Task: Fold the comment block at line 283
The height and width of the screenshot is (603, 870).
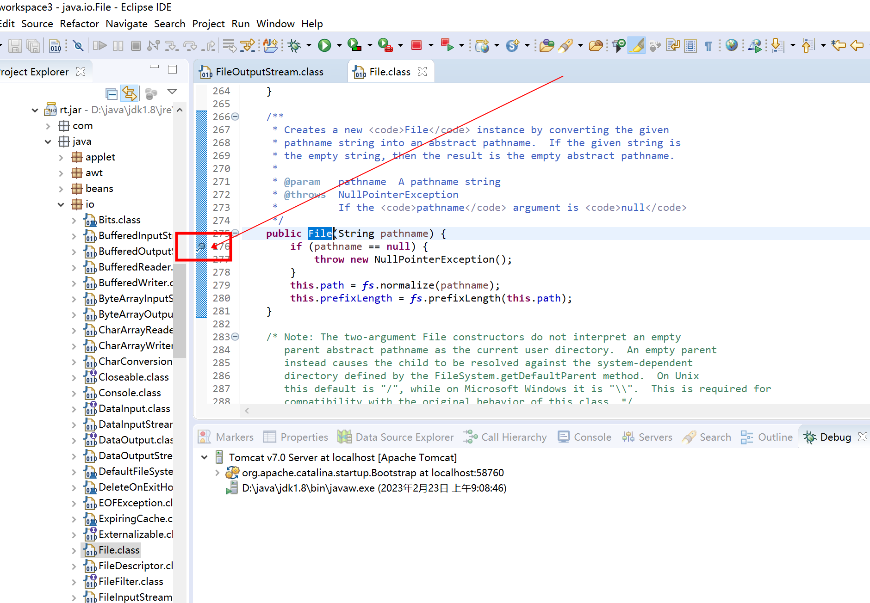Action: pos(235,337)
